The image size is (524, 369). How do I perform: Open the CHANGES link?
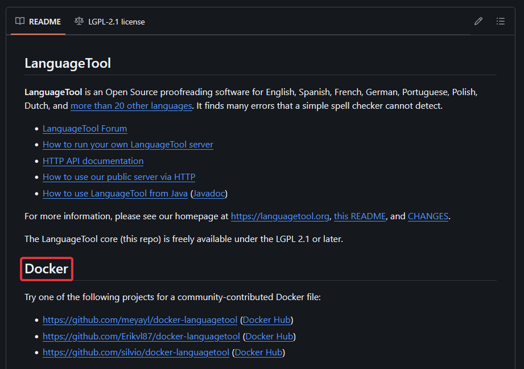pos(428,216)
